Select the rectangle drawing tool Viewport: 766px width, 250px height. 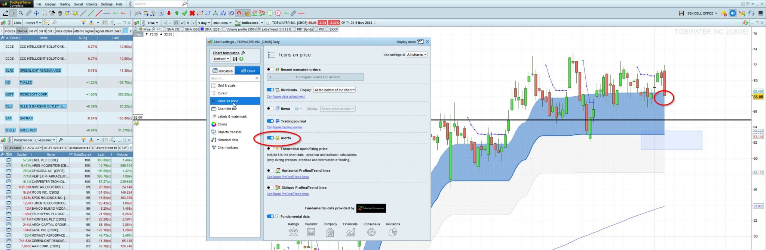click(x=208, y=13)
